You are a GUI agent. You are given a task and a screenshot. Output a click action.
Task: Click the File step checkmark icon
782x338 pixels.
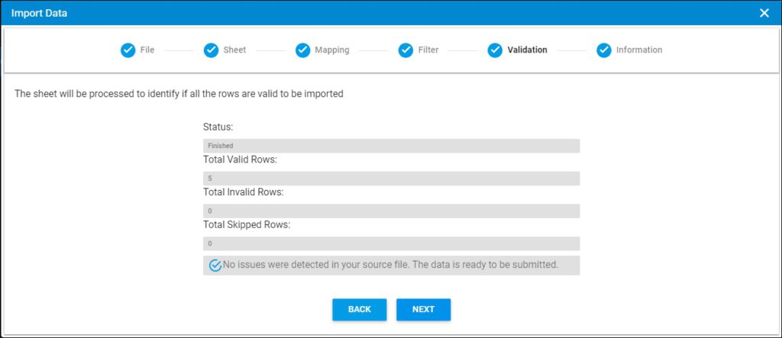coord(128,50)
